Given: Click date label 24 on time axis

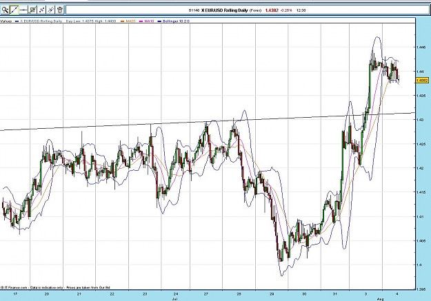Looking at the screenshot, I should [x=176, y=294].
